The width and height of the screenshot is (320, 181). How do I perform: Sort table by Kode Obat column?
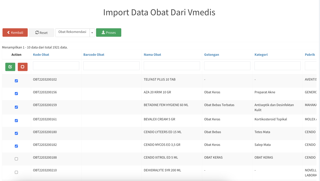tap(41, 55)
